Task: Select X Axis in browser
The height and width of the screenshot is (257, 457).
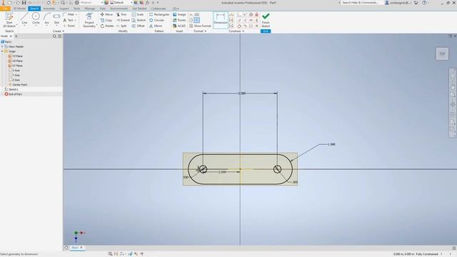Action: tap(14, 70)
